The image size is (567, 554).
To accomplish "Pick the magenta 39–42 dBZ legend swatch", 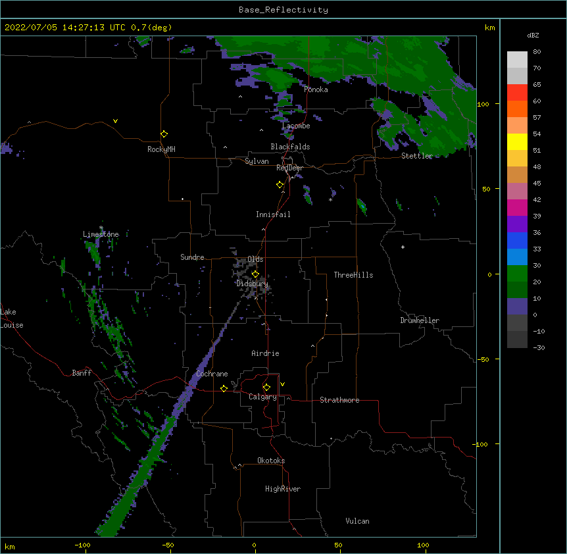I will pos(517,207).
